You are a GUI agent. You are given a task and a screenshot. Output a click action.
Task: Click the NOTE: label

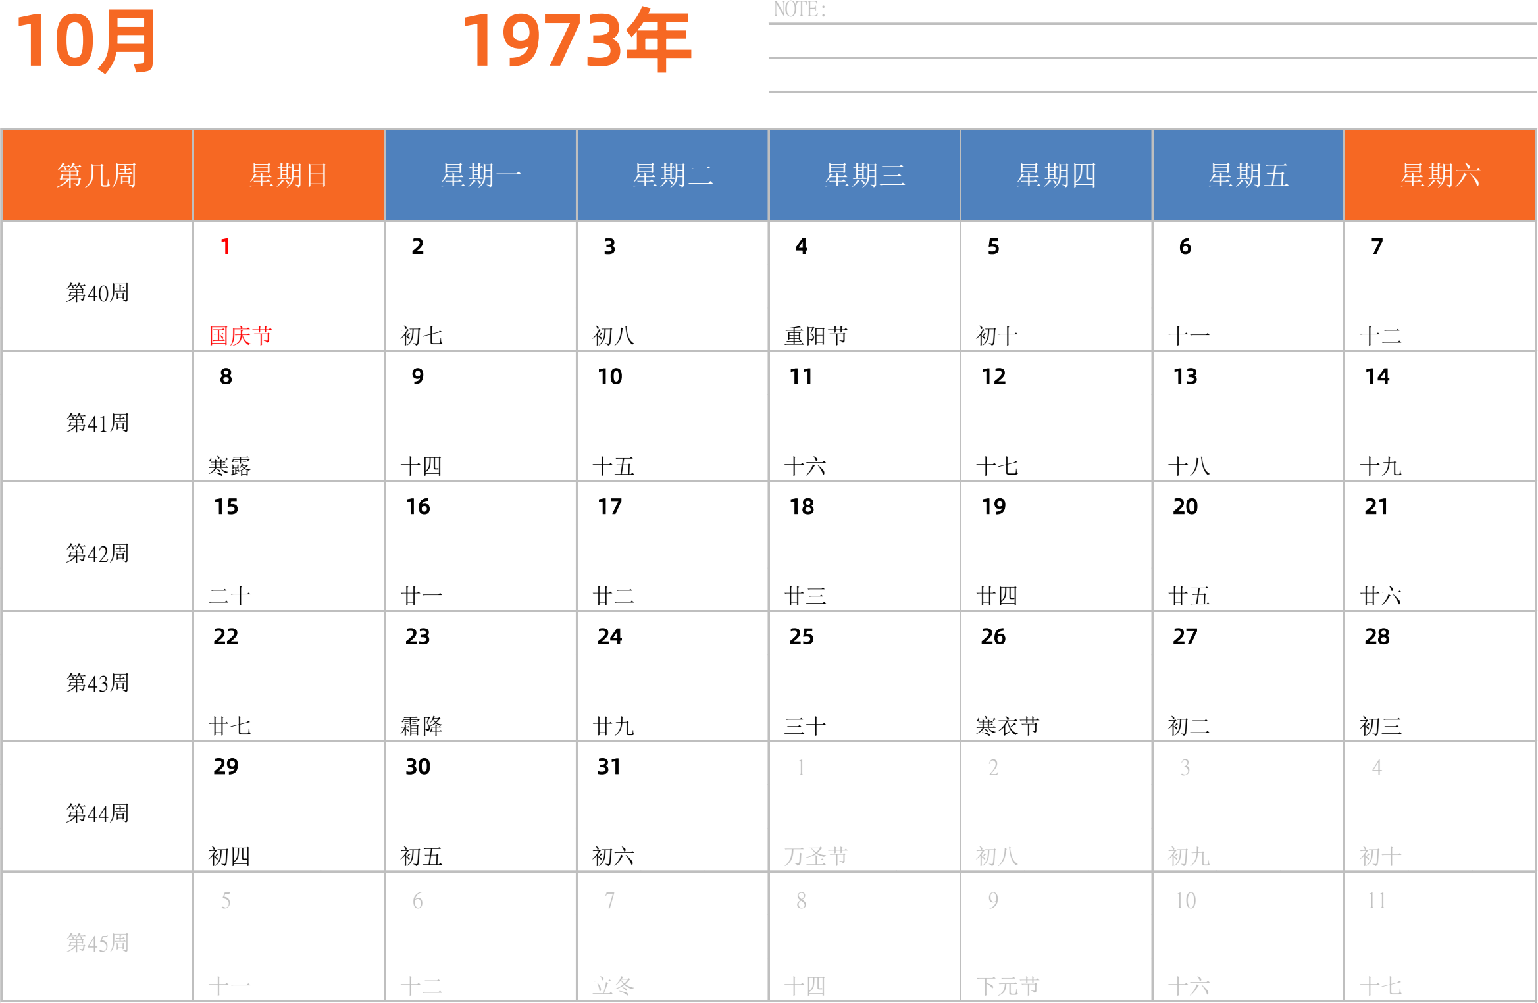point(800,10)
